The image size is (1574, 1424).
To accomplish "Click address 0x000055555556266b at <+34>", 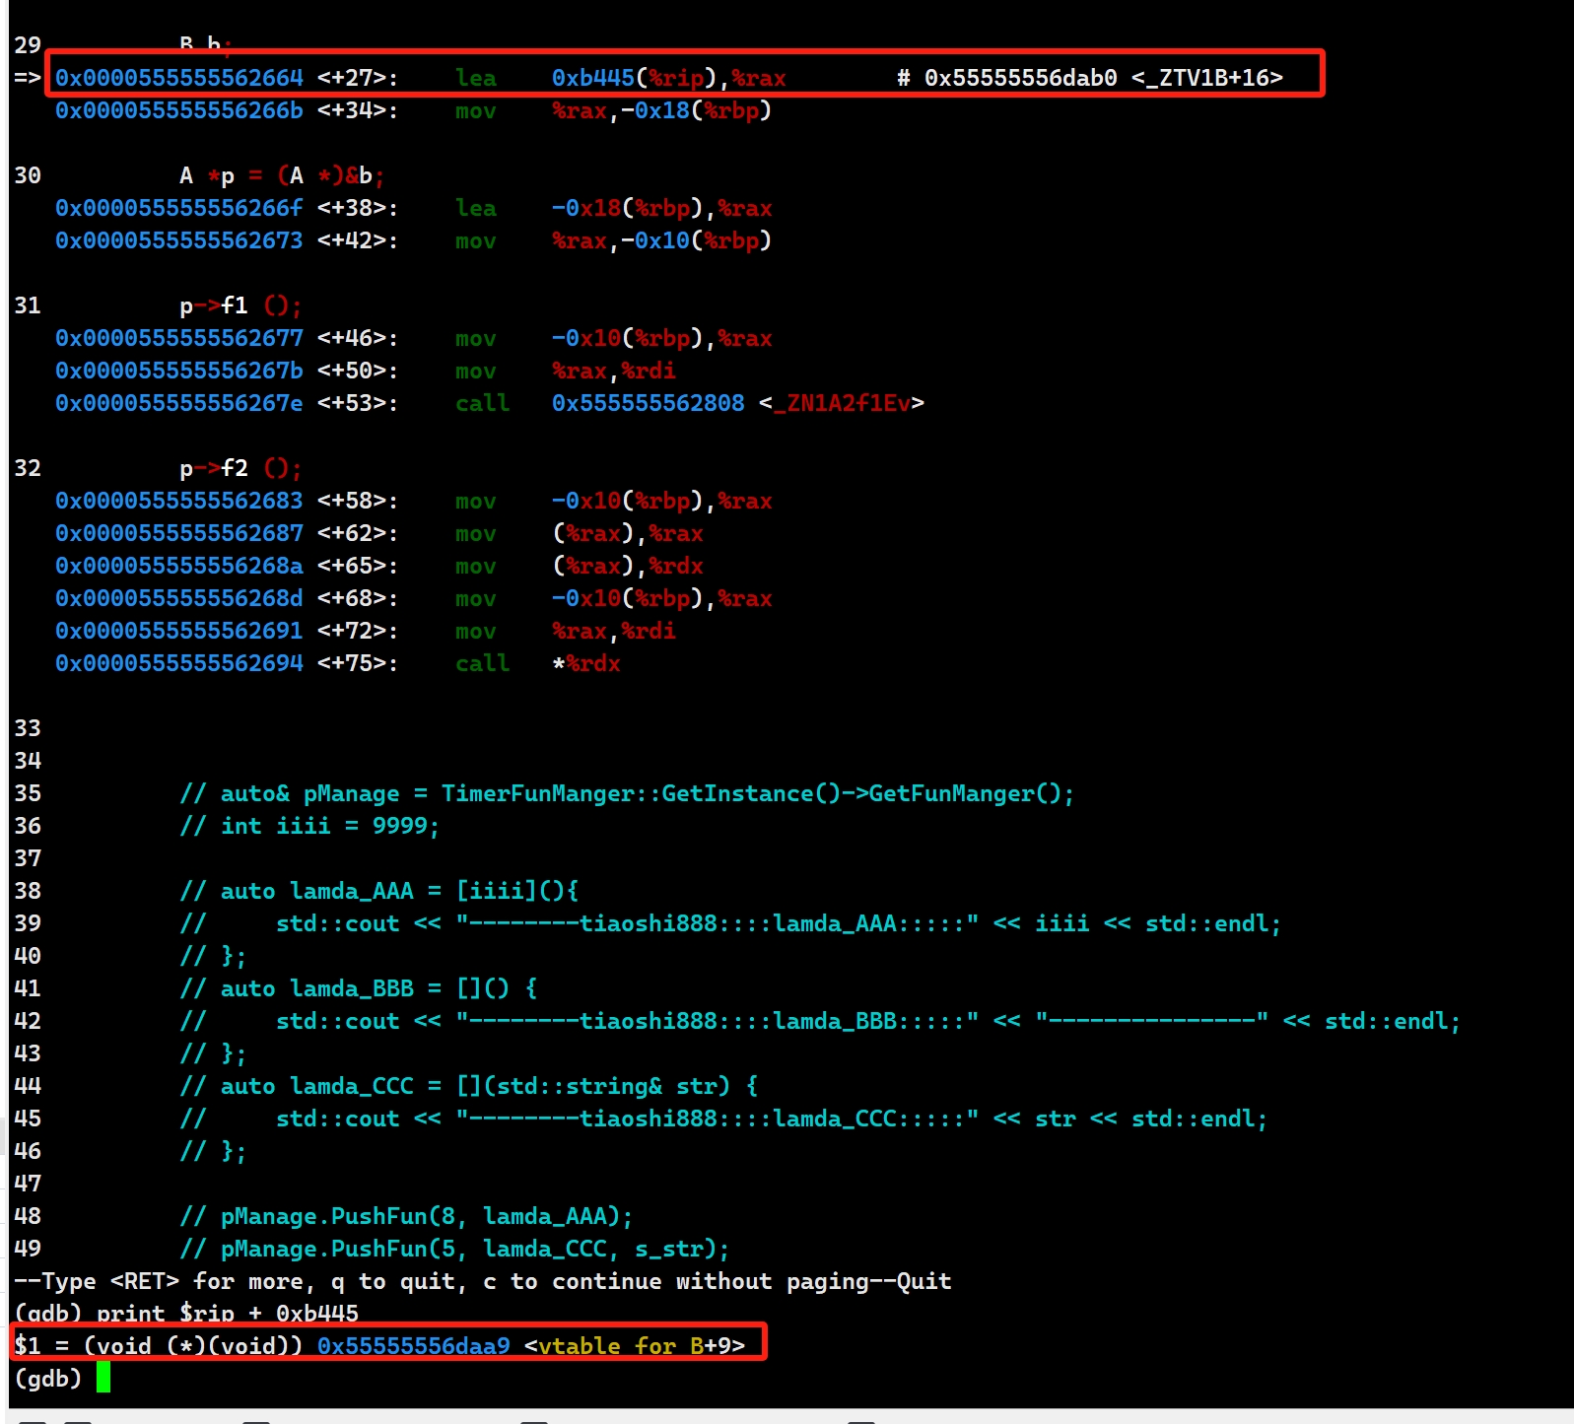I will point(179,110).
